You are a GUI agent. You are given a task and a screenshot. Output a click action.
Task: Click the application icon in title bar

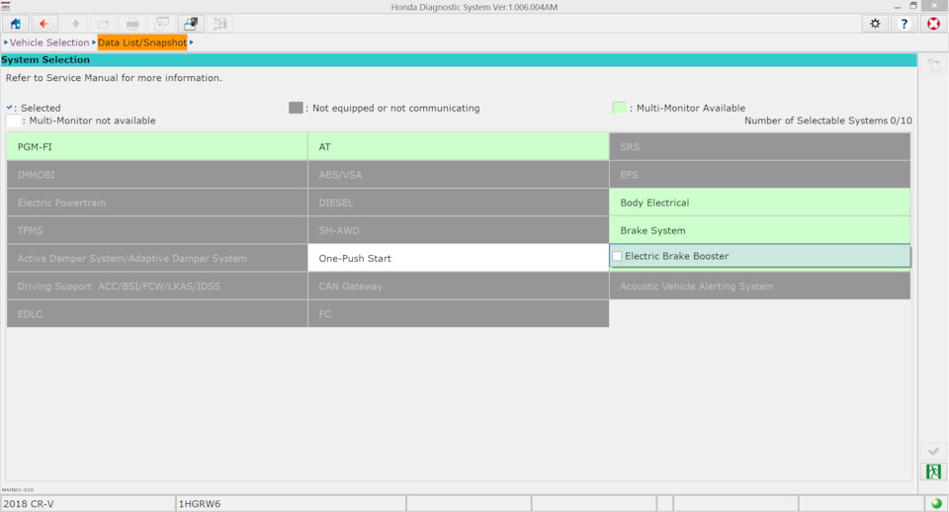click(x=6, y=6)
